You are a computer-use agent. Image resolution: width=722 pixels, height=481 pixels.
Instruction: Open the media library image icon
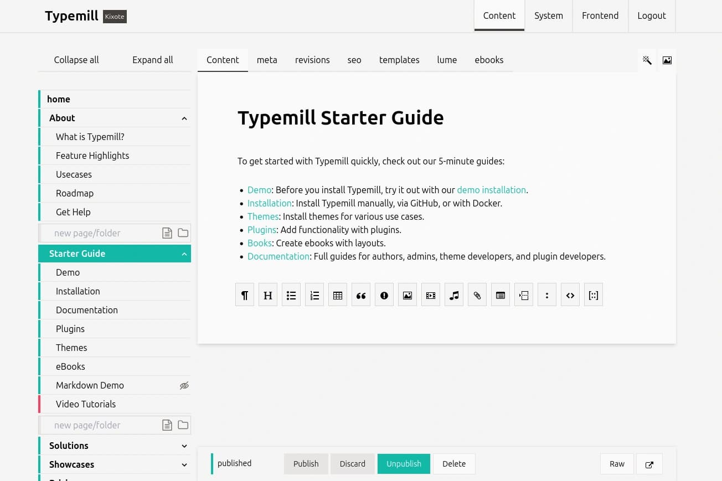point(667,60)
